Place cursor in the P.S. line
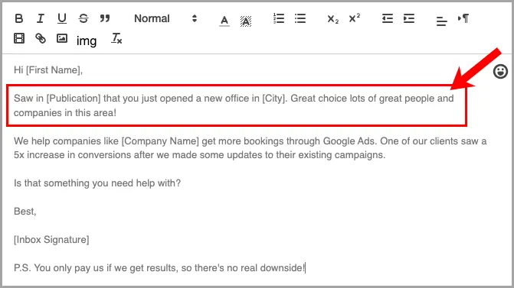 [159, 268]
